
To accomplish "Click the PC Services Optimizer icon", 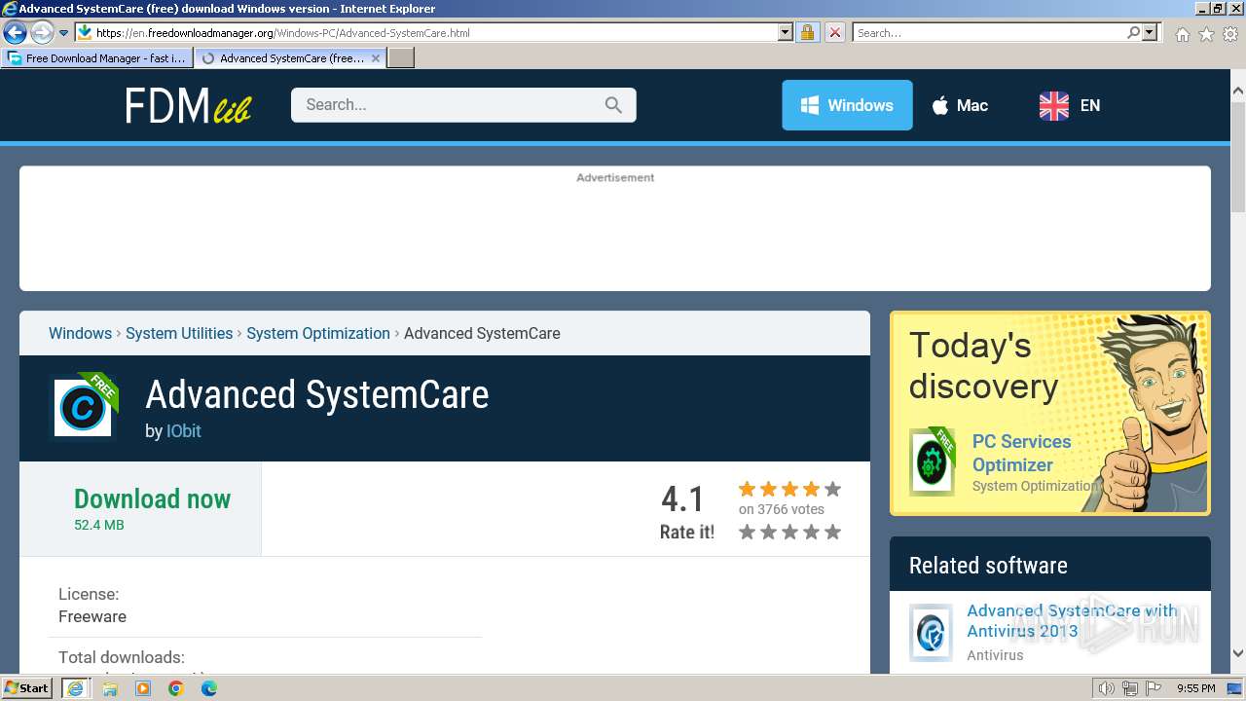I will pos(932,462).
